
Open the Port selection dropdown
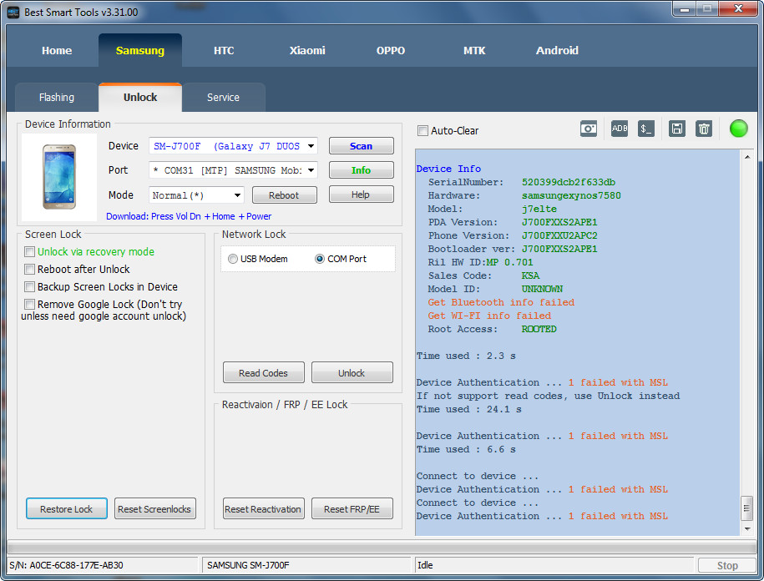tap(311, 170)
